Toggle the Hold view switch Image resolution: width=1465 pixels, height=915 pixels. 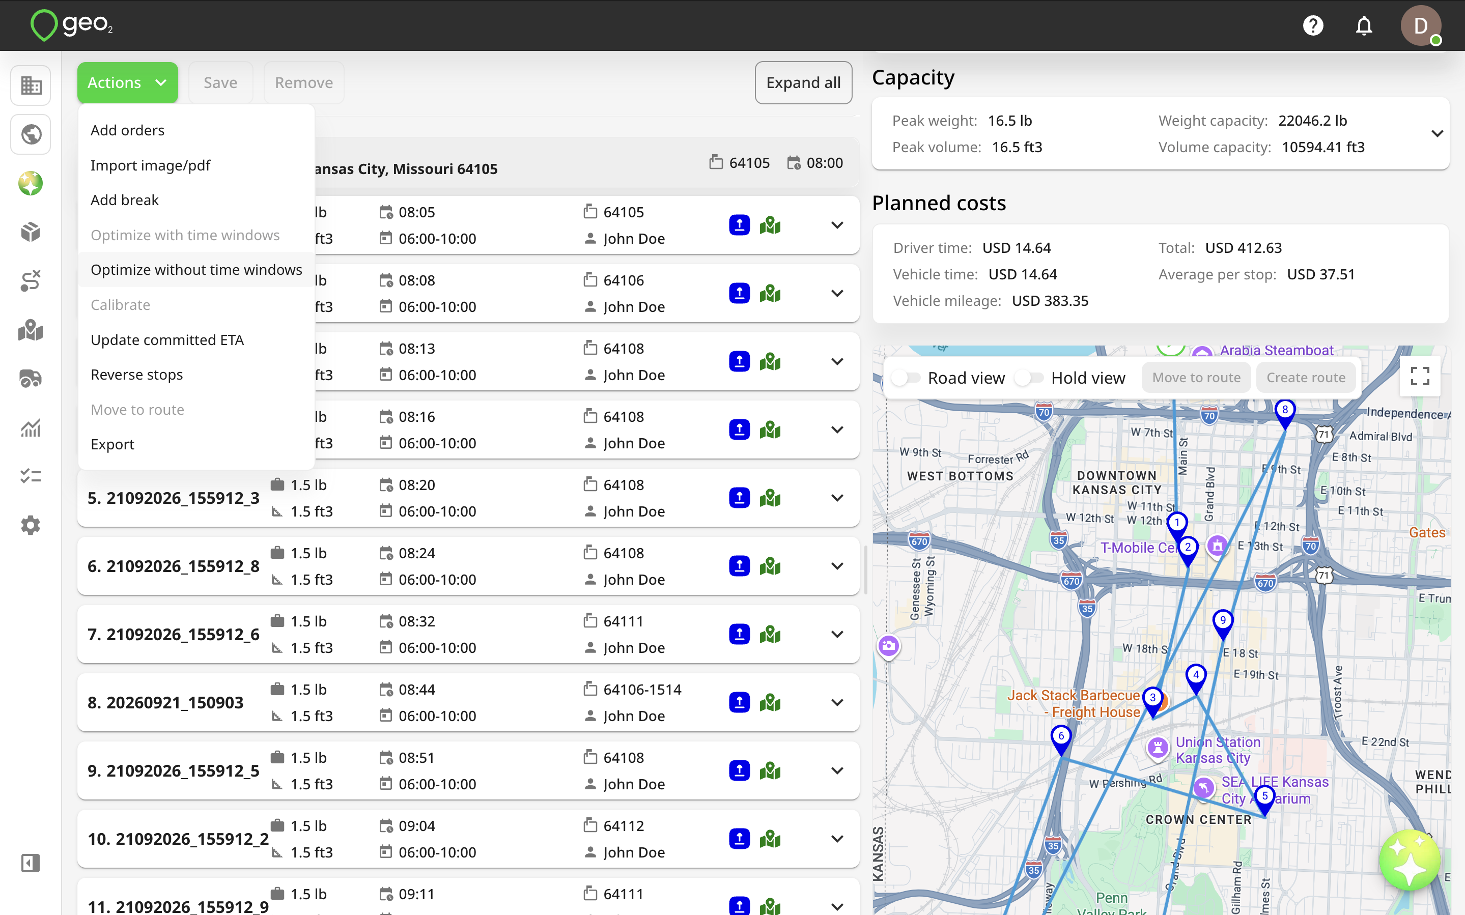click(x=1029, y=378)
